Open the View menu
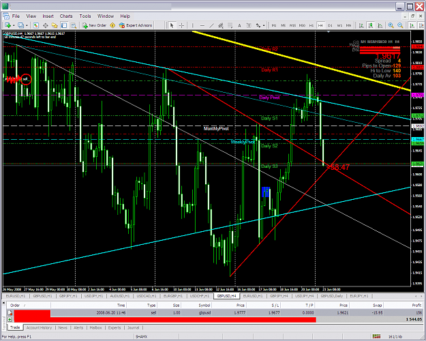426x341 pixels. point(31,16)
